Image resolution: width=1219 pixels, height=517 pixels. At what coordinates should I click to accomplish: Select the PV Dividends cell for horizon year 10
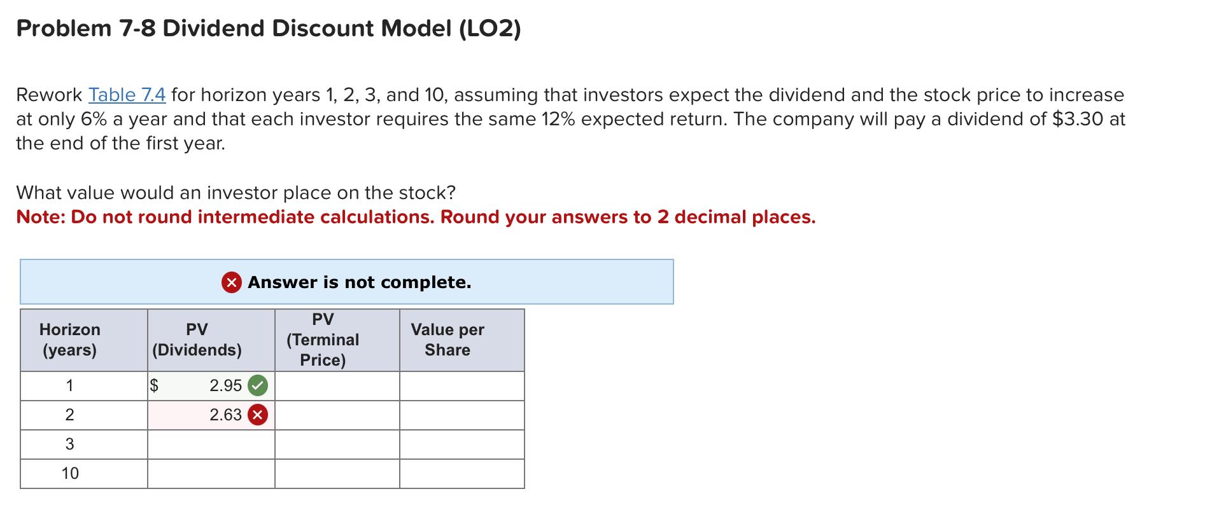coord(210,472)
